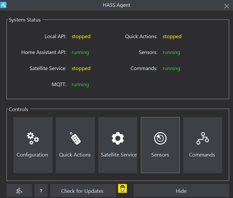The image size is (233, 198).
Task: Click the Commands: status label
Action: [x=144, y=68]
